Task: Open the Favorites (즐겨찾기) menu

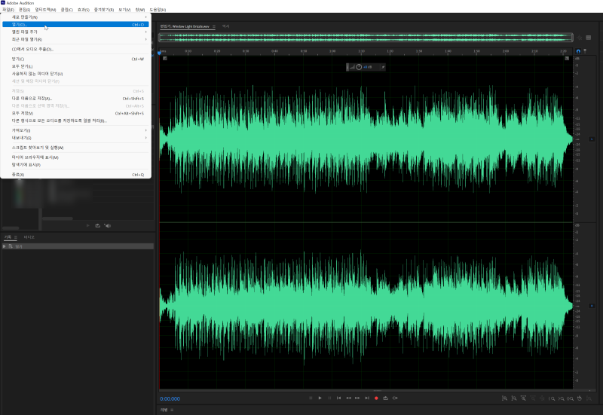Action: pyautogui.click(x=104, y=10)
